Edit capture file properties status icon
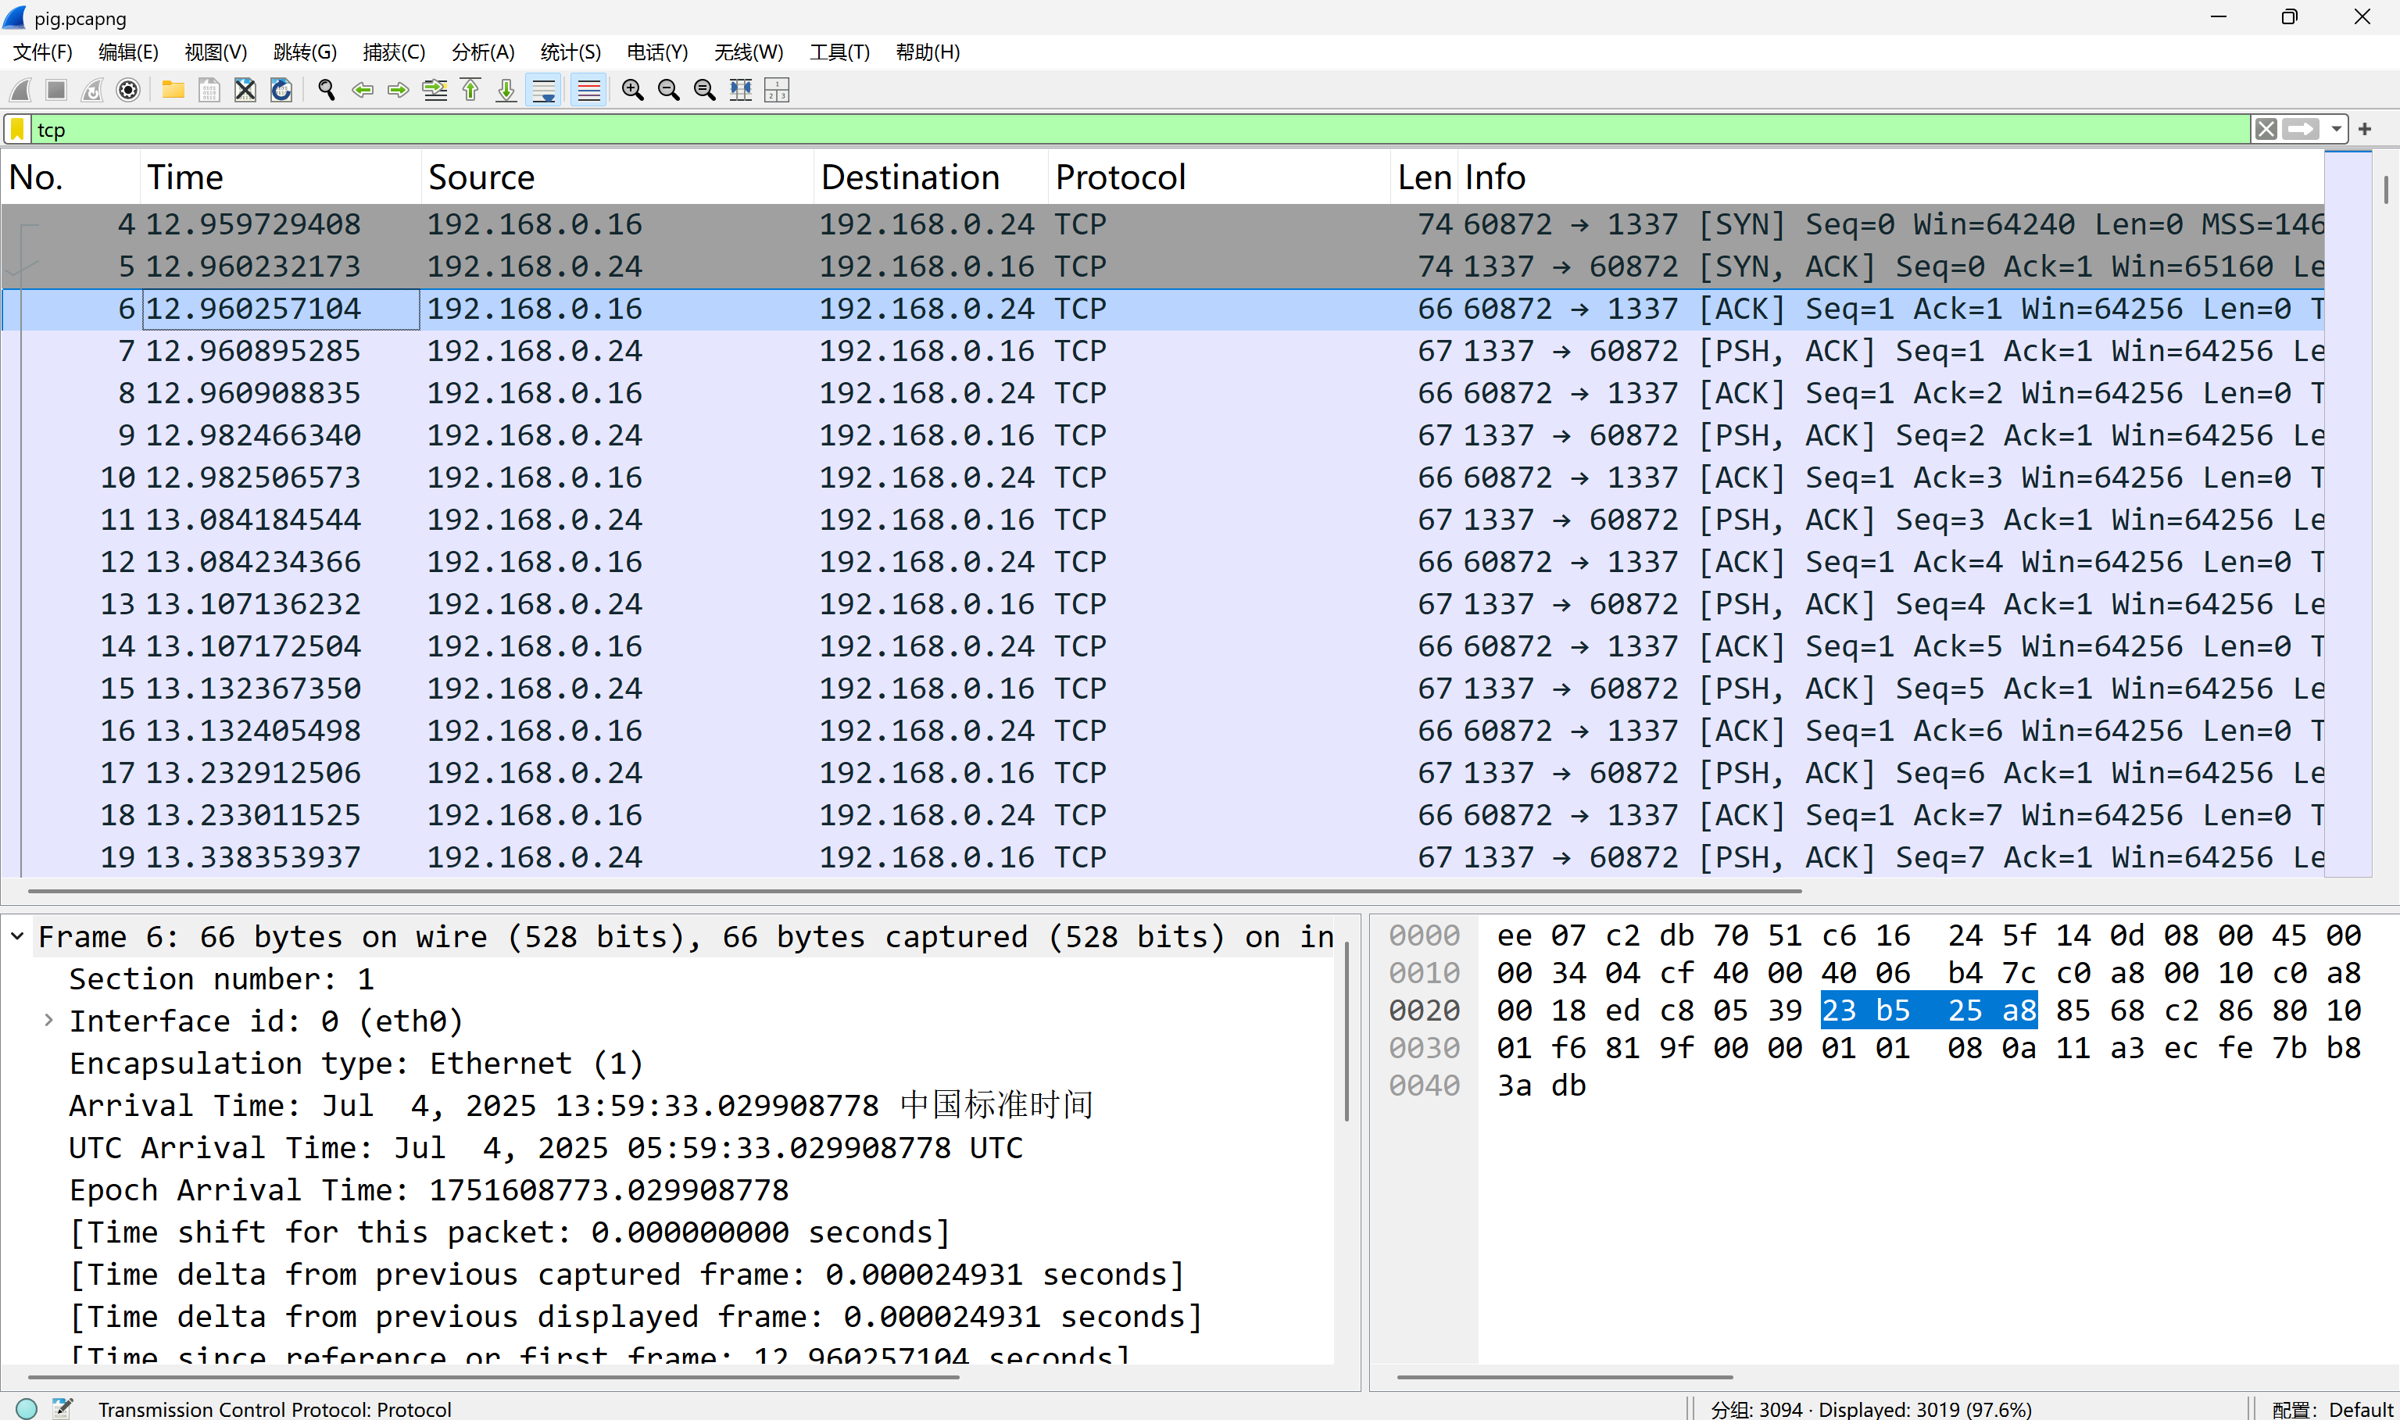This screenshot has height=1420, width=2400. (x=63, y=1407)
